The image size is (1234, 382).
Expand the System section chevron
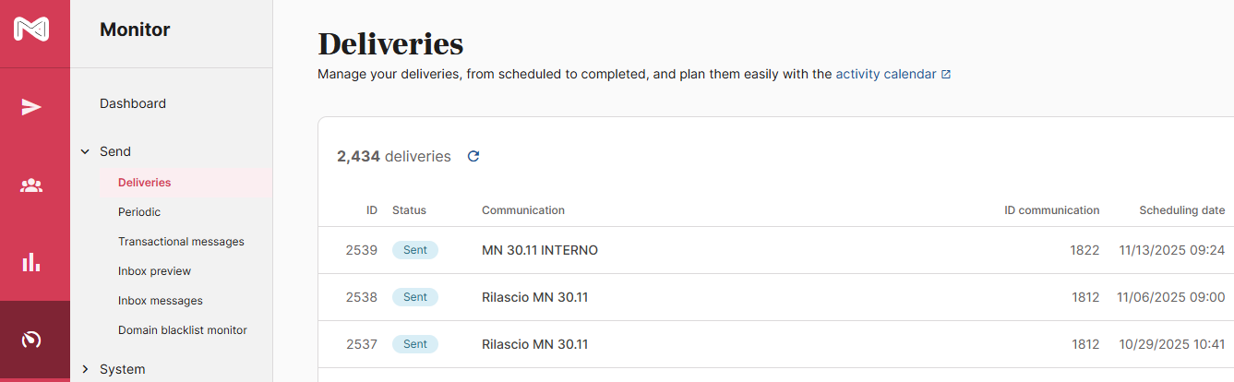coord(85,369)
